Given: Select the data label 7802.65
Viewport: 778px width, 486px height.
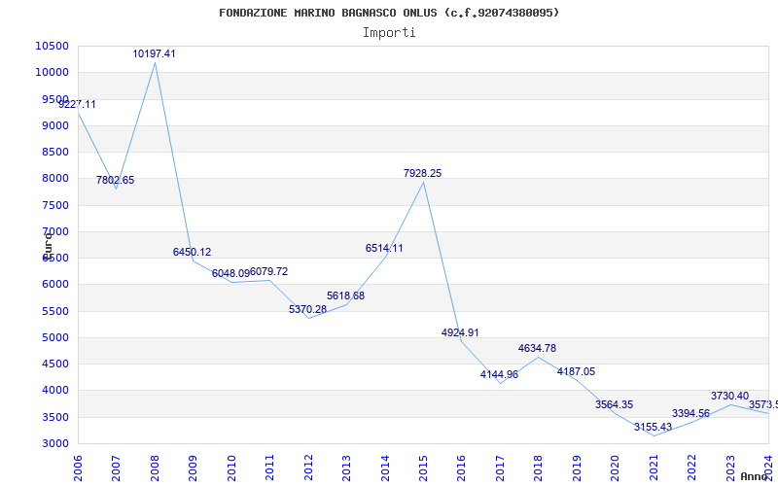Looking at the screenshot, I should 115,181.
